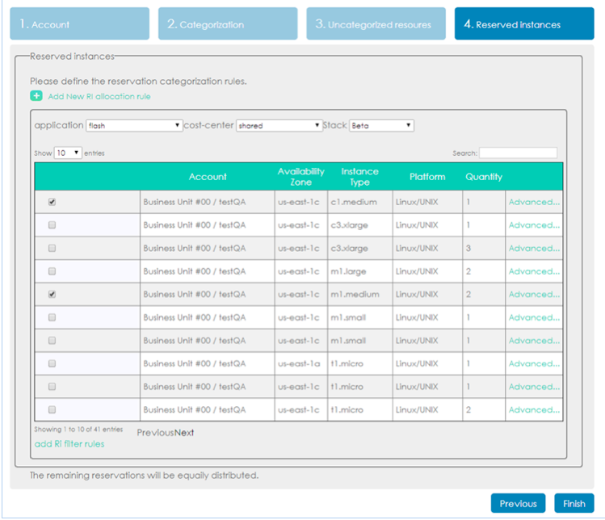Click the Previous wizard button
This screenshot has width=605, height=520.
518,504
